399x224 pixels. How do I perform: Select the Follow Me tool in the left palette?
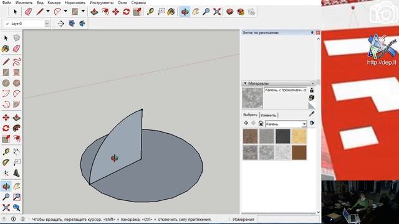tap(16, 128)
